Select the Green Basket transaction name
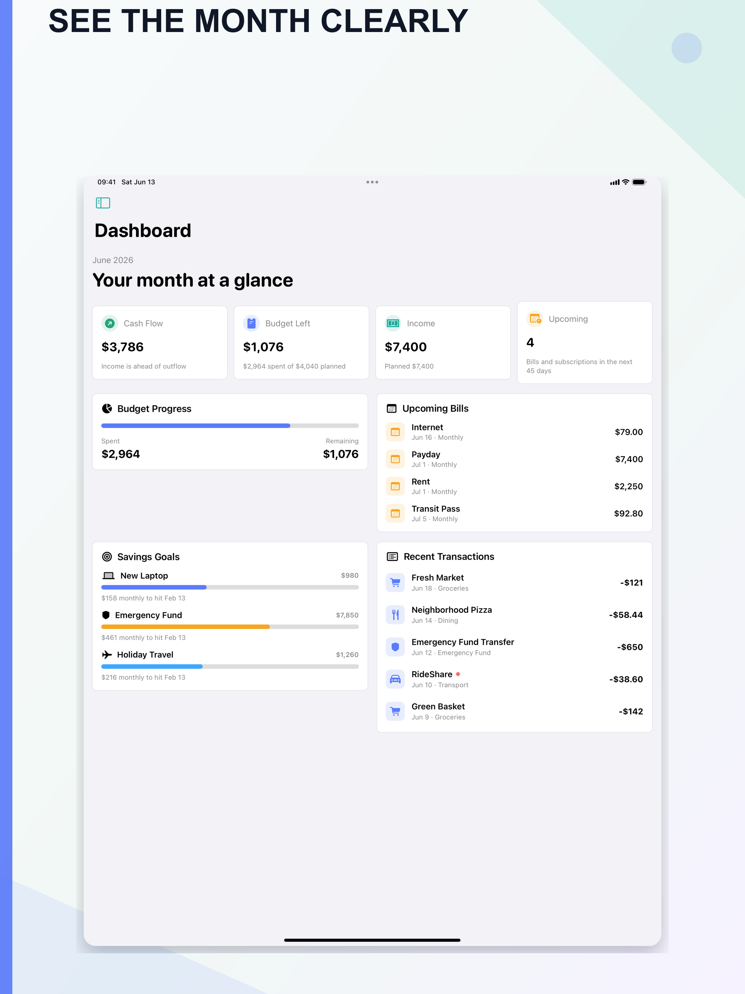 tap(438, 707)
